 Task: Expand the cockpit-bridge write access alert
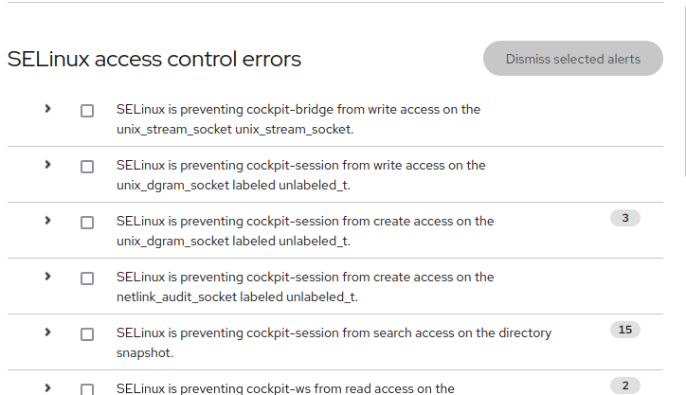[x=47, y=109]
